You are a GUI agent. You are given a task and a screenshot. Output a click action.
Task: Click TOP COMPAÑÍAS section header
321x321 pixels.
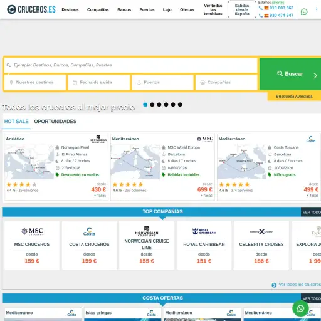162,211
